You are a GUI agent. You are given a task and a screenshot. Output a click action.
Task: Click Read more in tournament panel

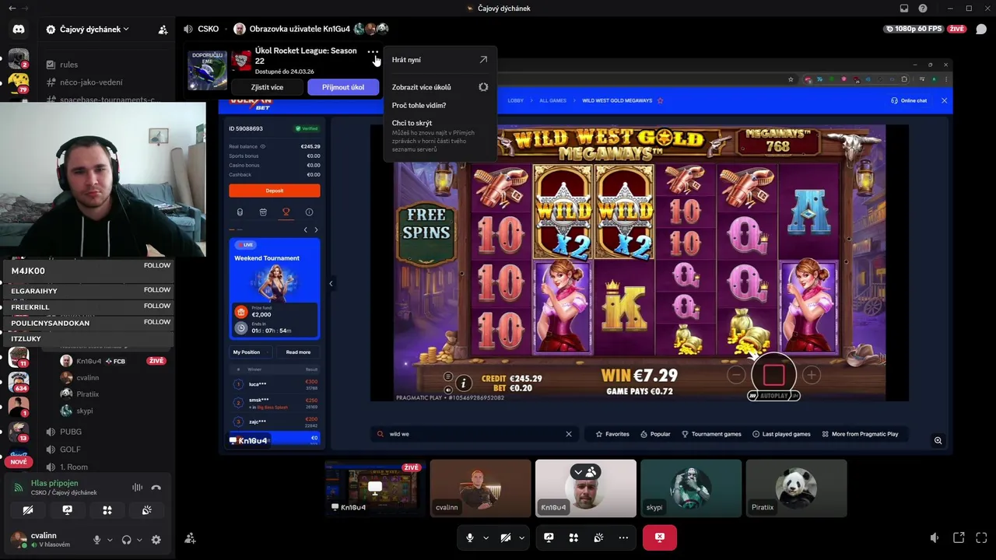tap(298, 352)
